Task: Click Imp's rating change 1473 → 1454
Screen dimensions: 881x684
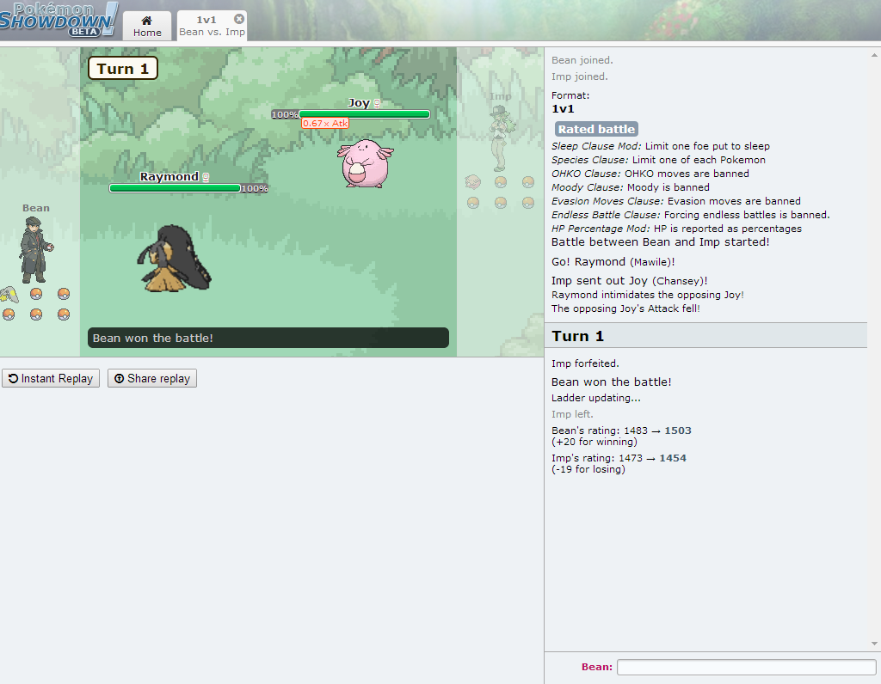Action: click(x=619, y=458)
